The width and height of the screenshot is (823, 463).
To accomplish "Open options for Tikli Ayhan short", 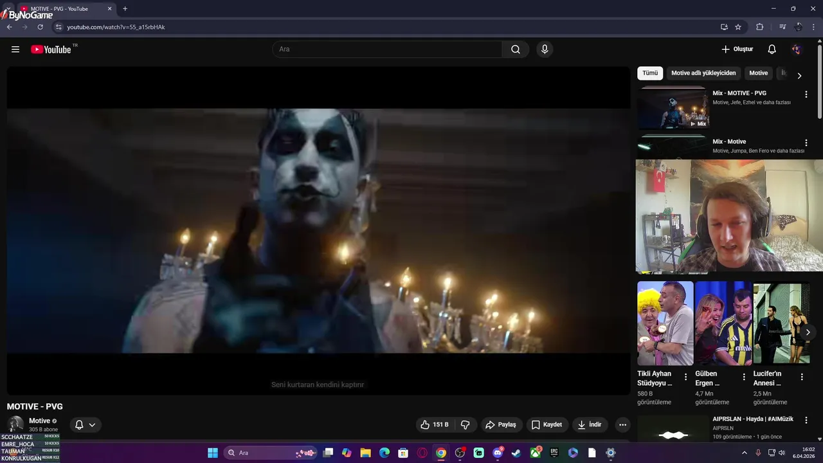I will pos(685,377).
